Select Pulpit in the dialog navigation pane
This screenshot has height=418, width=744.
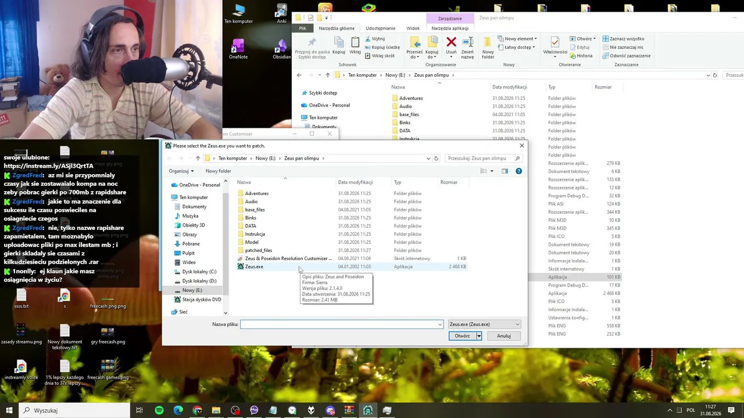188,253
